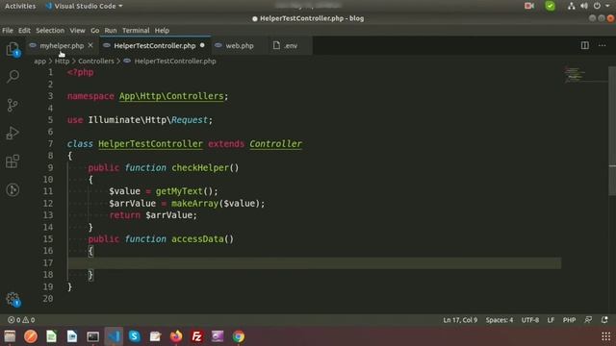Open Run and Debug view
616x346 pixels.
point(13,133)
